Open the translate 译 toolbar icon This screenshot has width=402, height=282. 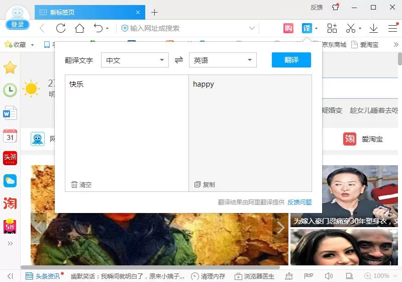click(307, 28)
